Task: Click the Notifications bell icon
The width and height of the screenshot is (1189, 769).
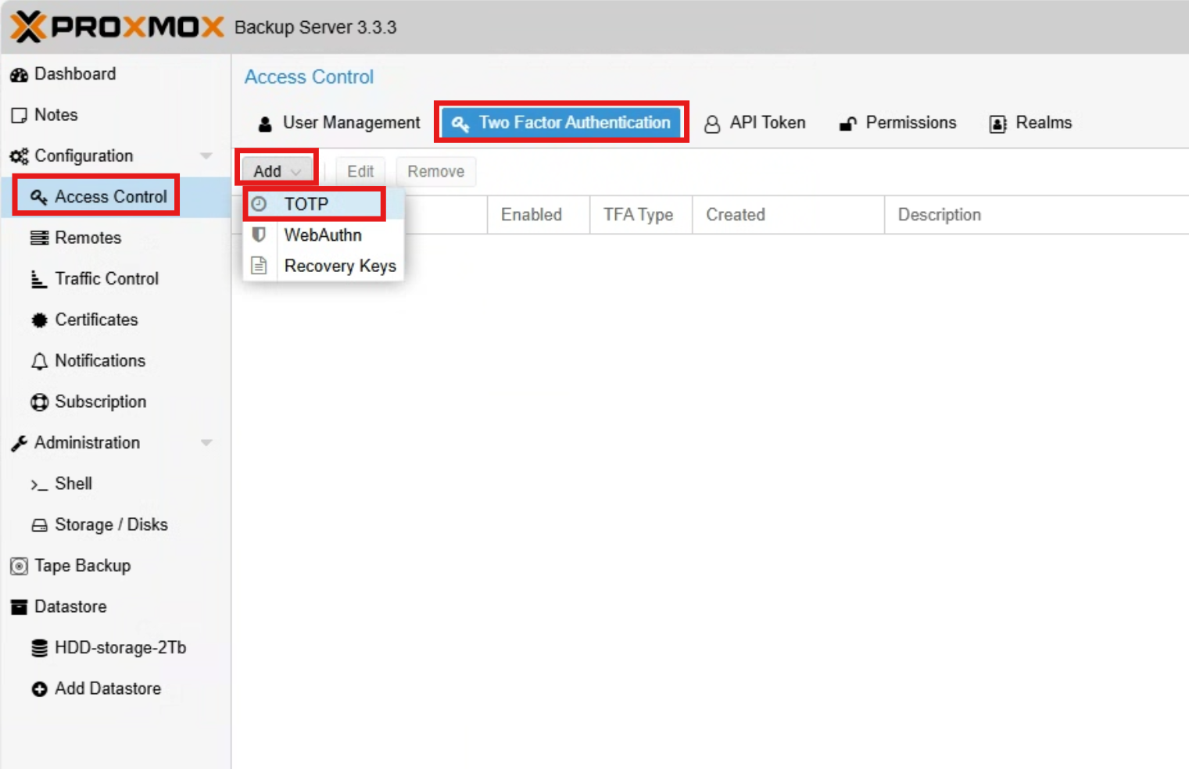Action: click(x=39, y=361)
